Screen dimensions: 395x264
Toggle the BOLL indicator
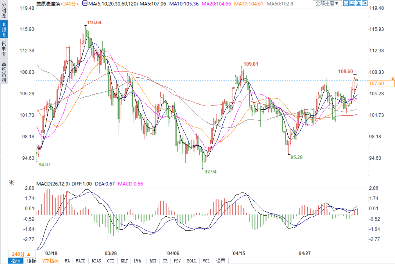tap(192, 261)
